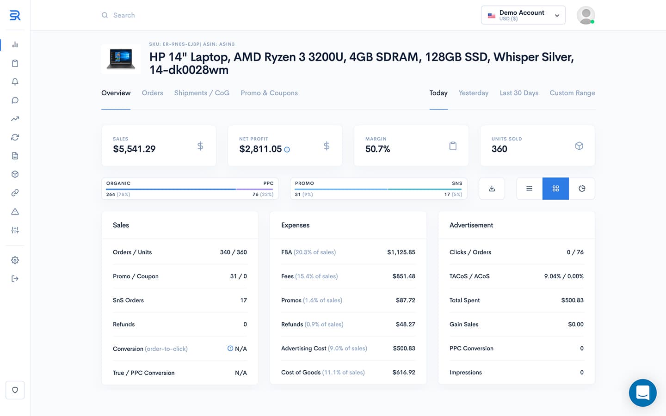
Task: Click the dollar icon on Net Profit card
Action: tap(327, 146)
